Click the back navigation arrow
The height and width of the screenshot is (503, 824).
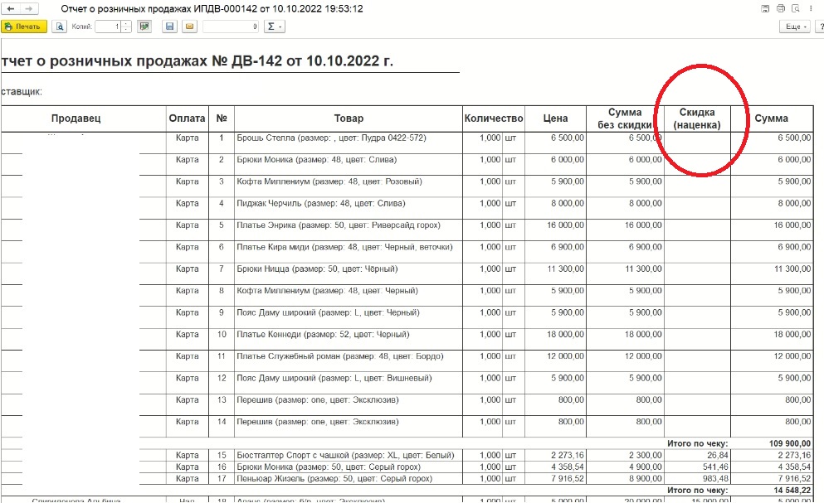[10, 8]
